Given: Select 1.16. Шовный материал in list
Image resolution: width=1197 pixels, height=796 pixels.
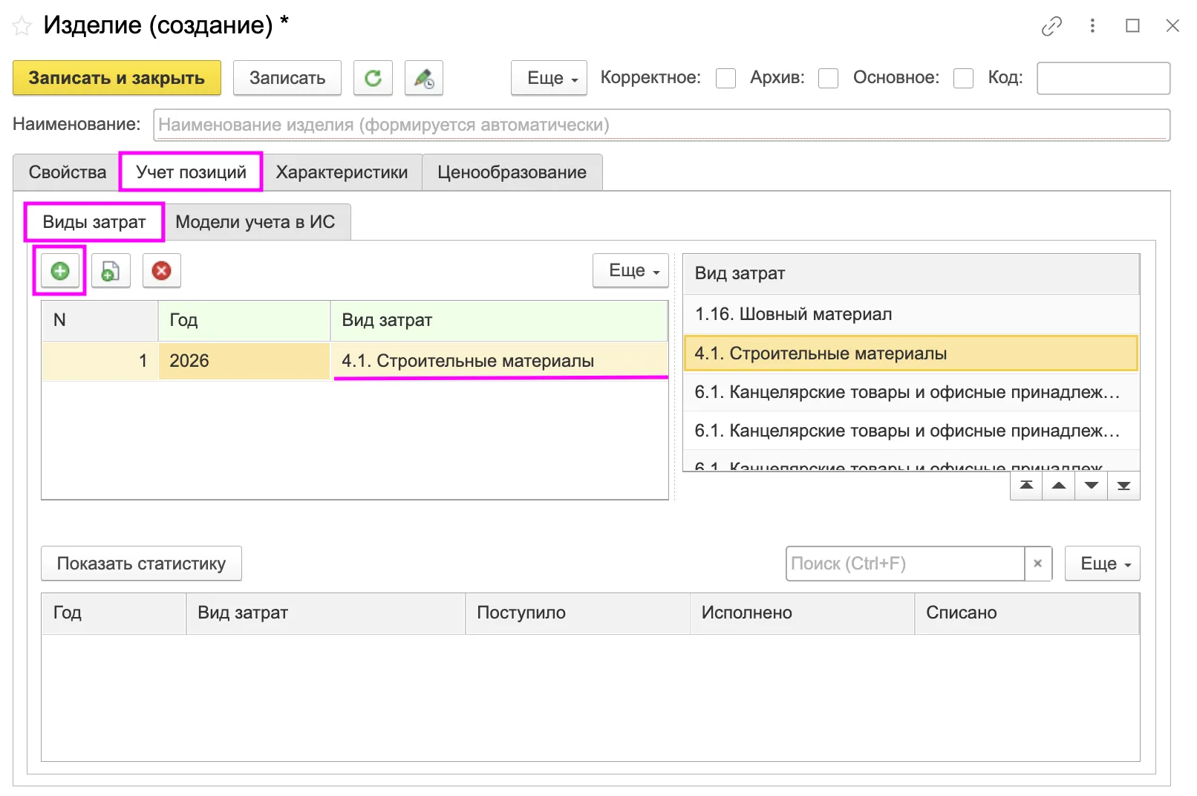Looking at the screenshot, I should click(x=911, y=314).
